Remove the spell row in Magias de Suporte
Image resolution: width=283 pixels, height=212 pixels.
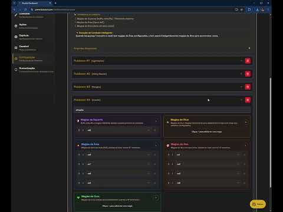[x=154, y=130]
